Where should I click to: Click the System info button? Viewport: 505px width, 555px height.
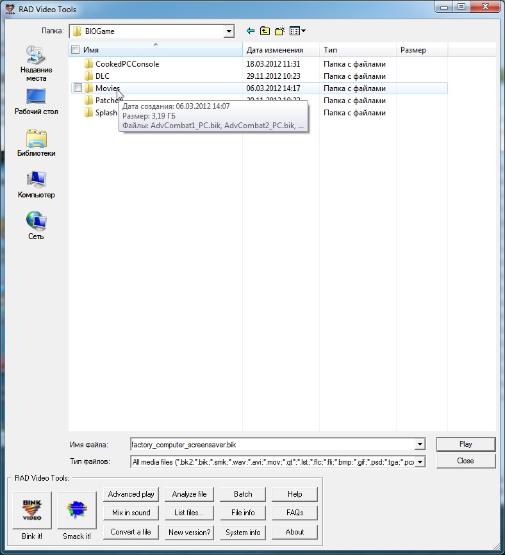243,533
